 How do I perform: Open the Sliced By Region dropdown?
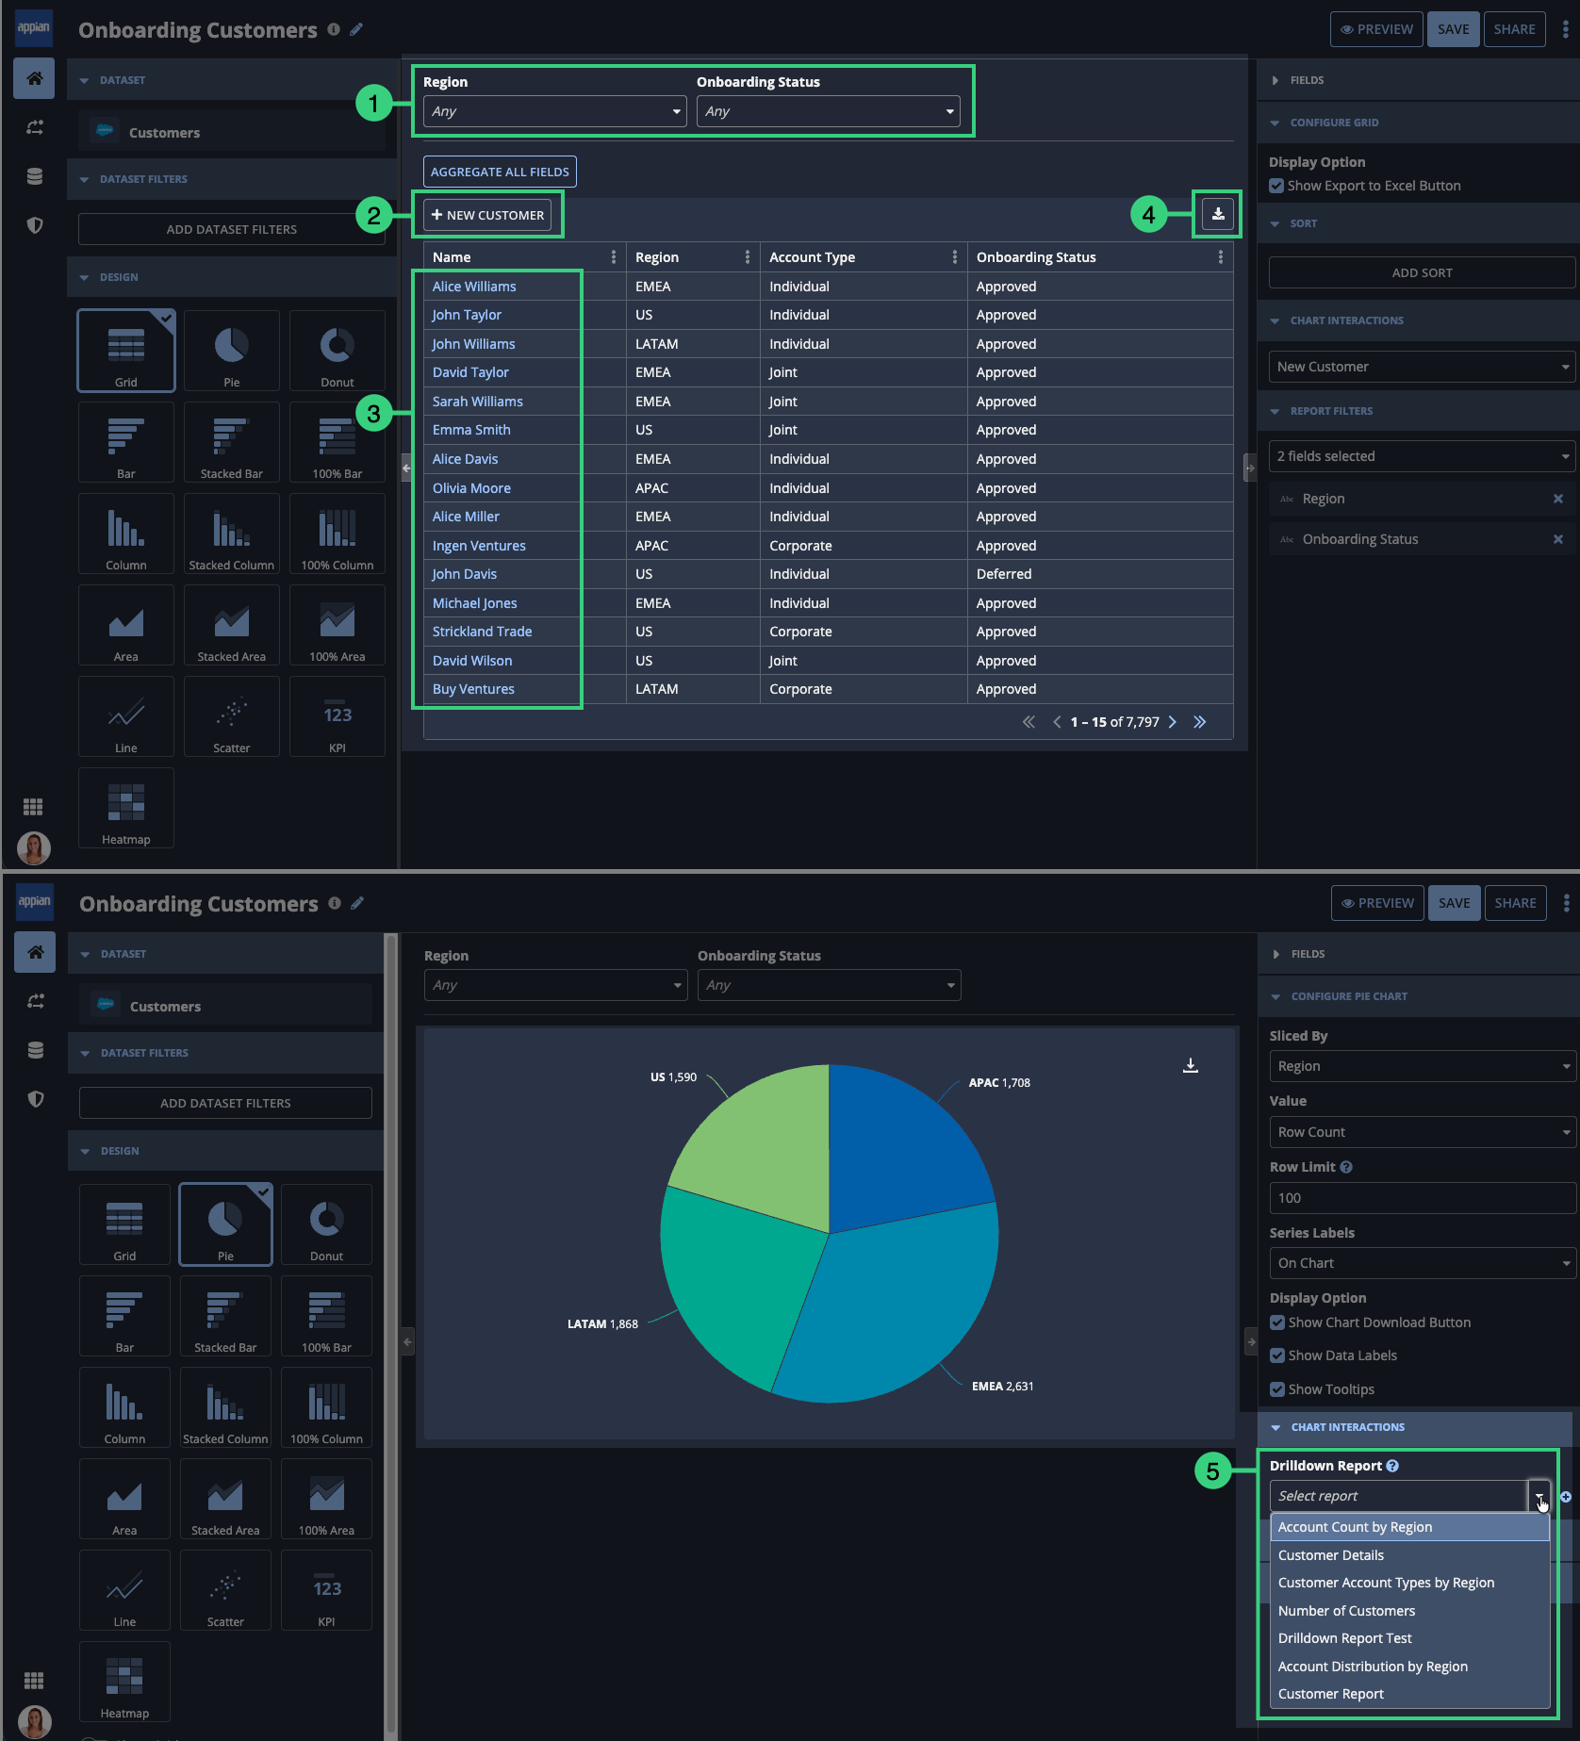coord(1423,1066)
